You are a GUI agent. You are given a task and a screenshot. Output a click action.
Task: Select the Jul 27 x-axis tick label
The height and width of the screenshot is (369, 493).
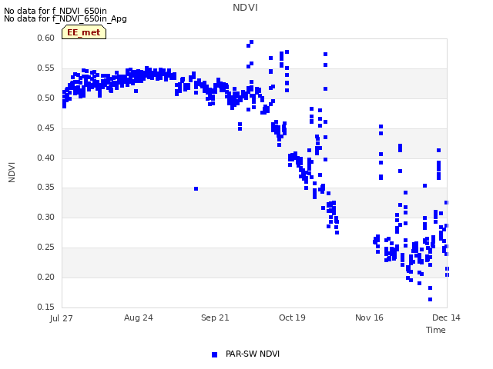(62, 318)
